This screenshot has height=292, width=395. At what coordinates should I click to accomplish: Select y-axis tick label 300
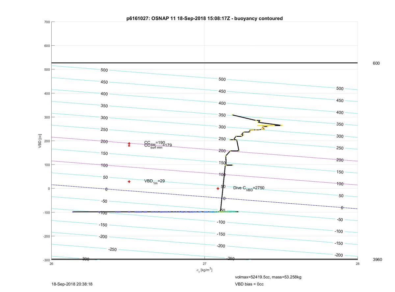click(47, 117)
